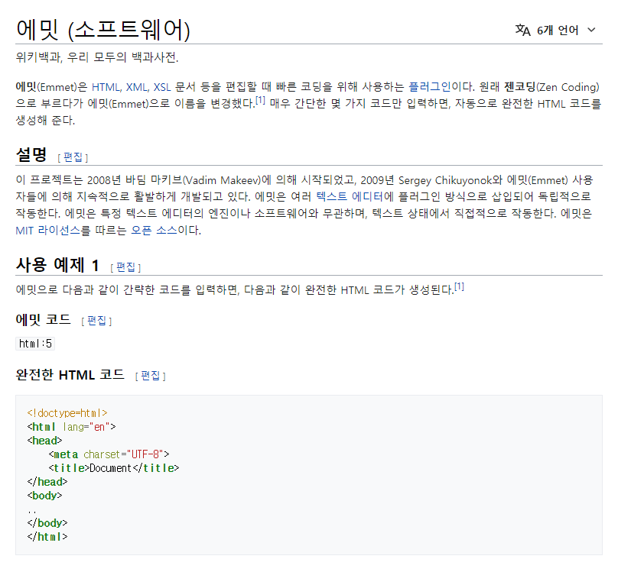
Task: Click the opening <body> tag line
Action: click(x=45, y=496)
